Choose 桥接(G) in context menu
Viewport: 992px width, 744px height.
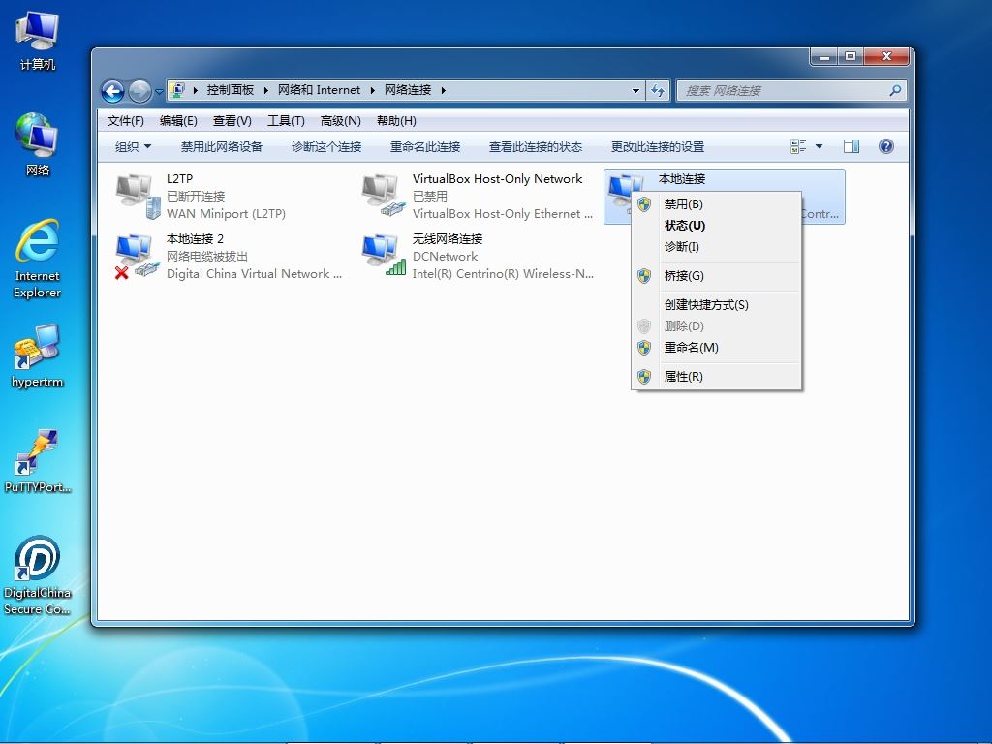716,276
